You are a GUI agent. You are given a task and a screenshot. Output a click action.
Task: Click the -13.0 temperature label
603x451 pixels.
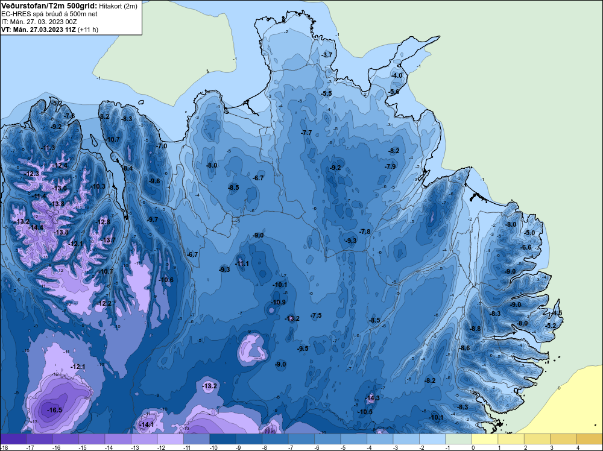click(x=59, y=188)
